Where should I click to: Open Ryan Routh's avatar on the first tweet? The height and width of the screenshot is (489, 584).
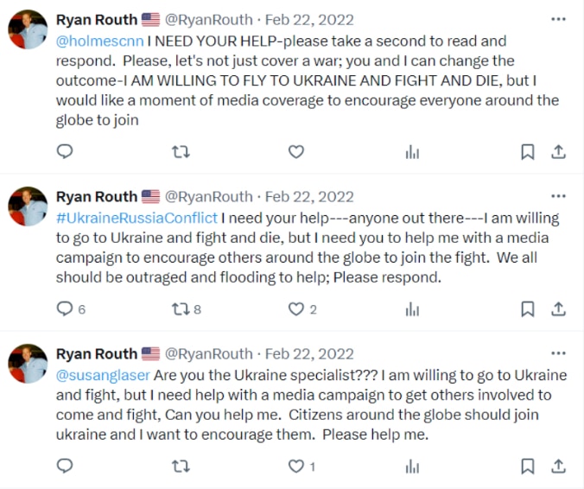(28, 30)
